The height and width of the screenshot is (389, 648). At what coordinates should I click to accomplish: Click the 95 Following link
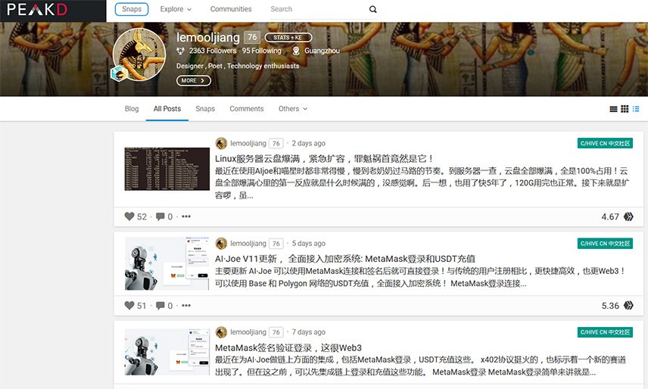click(262, 51)
